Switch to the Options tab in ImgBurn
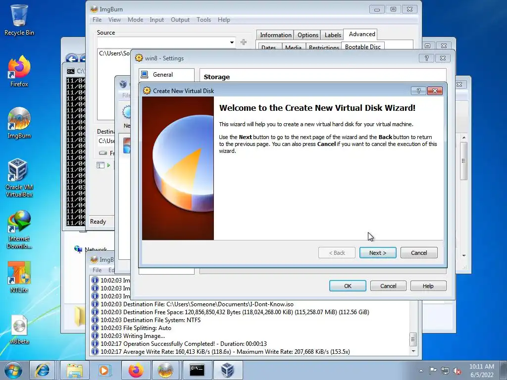The image size is (507, 380). pos(308,35)
